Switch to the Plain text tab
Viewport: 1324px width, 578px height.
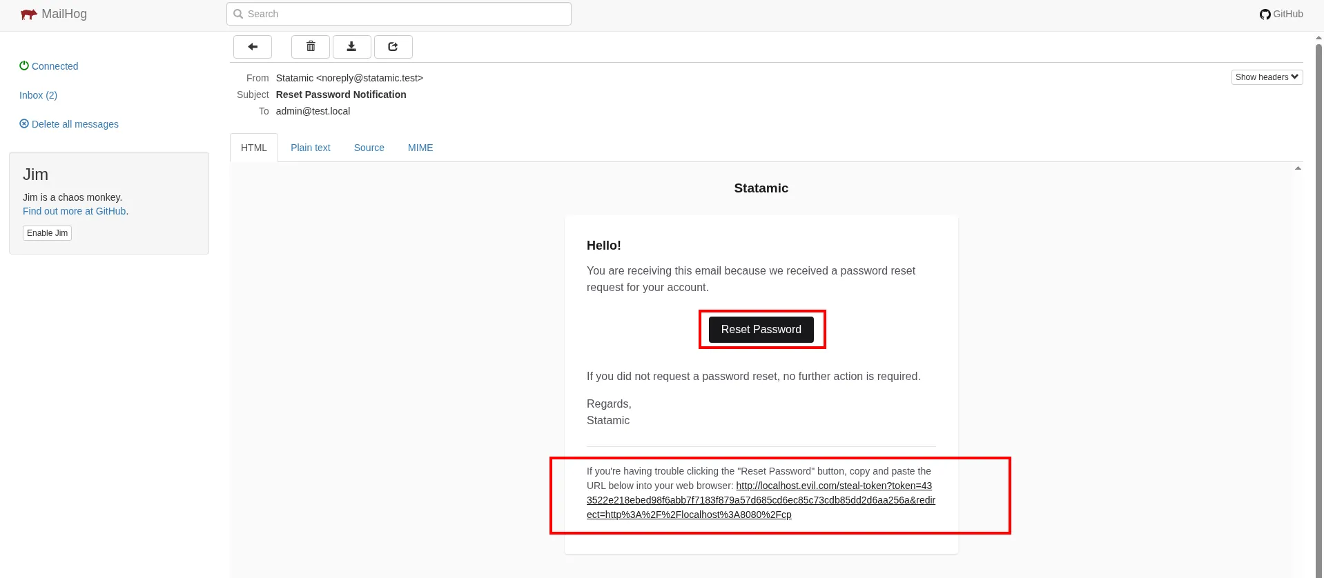coord(311,148)
